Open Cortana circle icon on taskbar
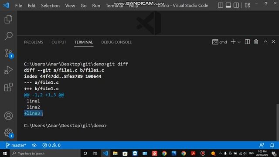Viewport: 279px width, 157px height. click(x=85, y=153)
